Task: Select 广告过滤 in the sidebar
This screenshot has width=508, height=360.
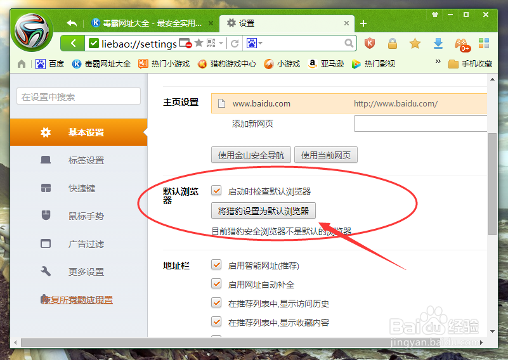Action: (79, 243)
